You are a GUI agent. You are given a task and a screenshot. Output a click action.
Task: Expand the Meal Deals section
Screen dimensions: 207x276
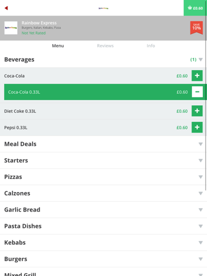pos(103,144)
